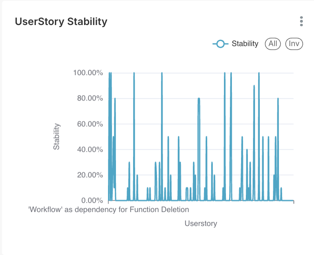
Task: Click the 100.00% y-axis label
Action: tap(88, 73)
